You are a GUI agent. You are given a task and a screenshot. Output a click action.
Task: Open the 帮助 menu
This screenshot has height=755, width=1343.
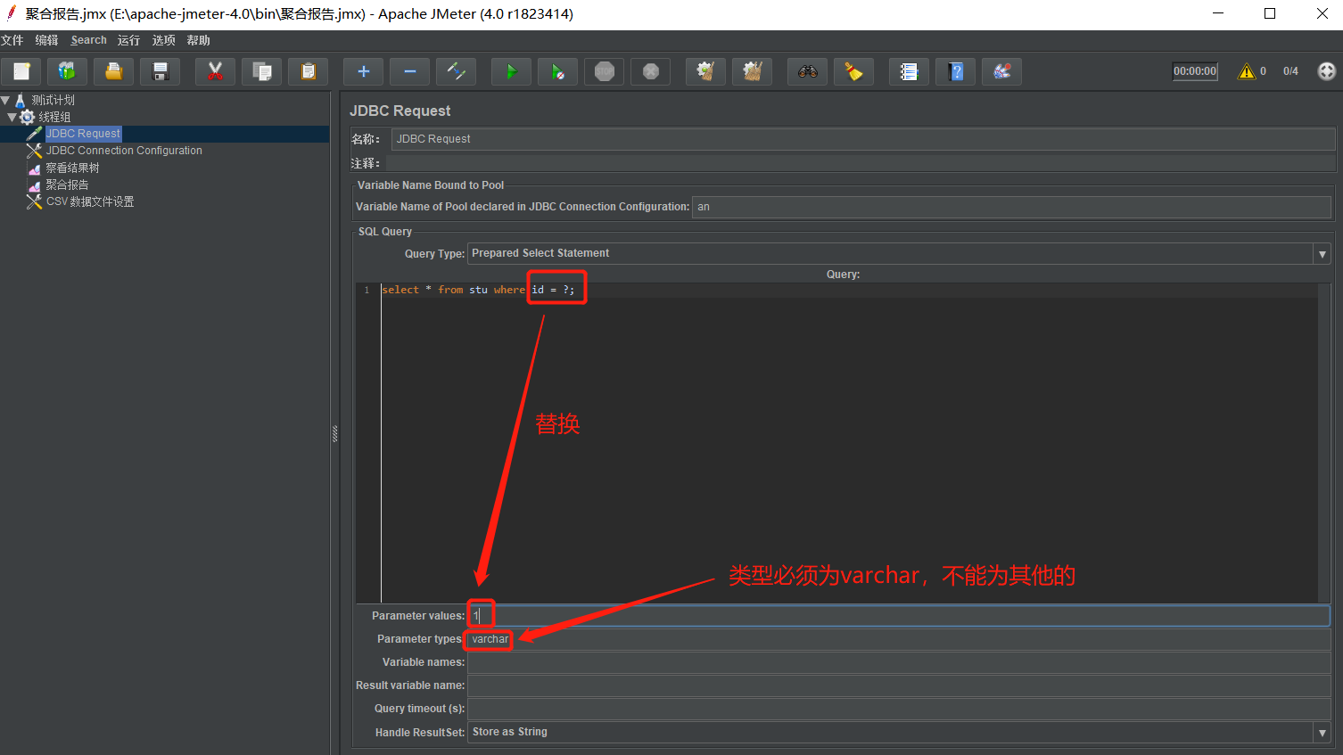(198, 40)
